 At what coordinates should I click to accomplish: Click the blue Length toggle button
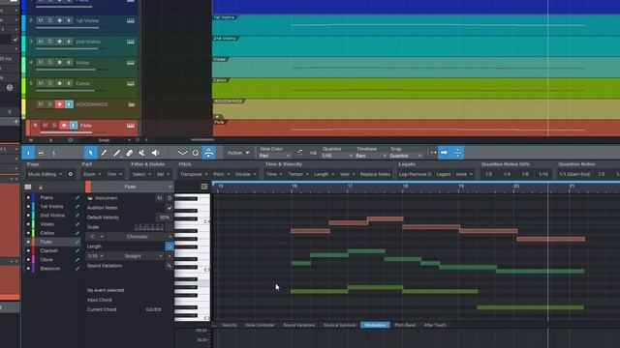[x=170, y=246]
